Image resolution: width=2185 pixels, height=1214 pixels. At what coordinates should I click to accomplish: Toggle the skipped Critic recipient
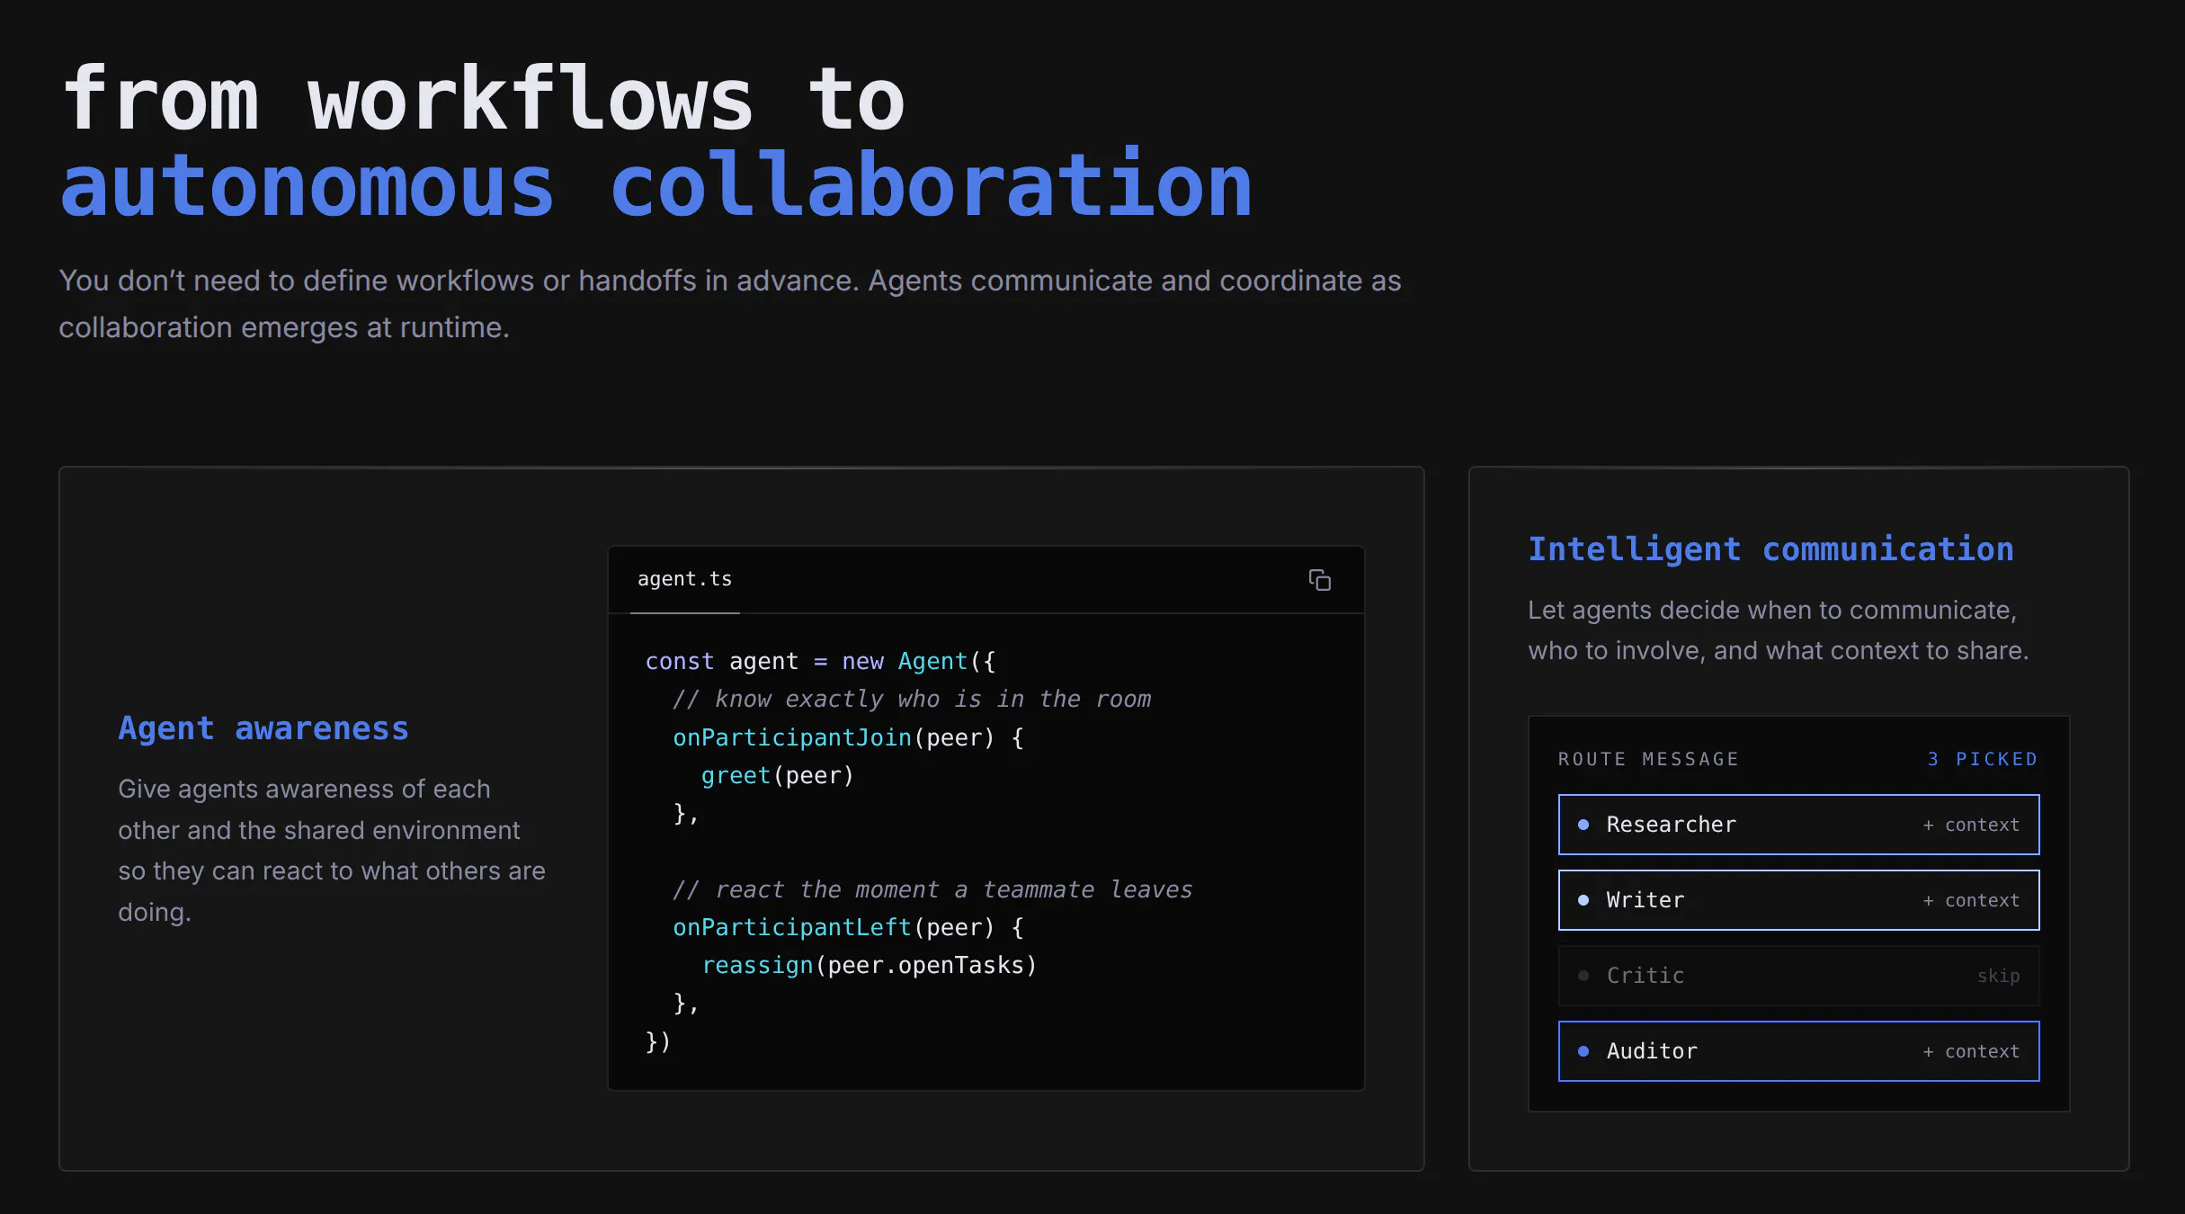(x=1798, y=976)
